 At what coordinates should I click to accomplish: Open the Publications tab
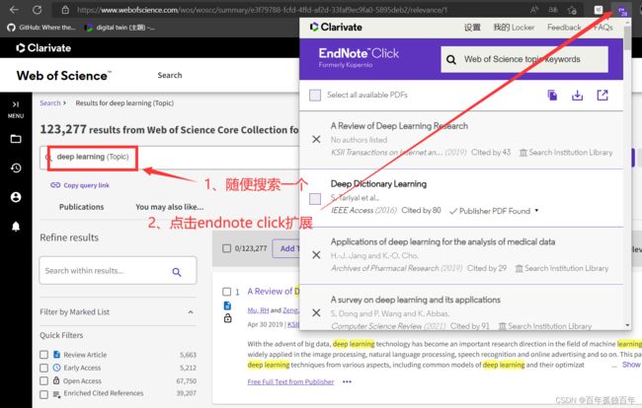click(82, 207)
